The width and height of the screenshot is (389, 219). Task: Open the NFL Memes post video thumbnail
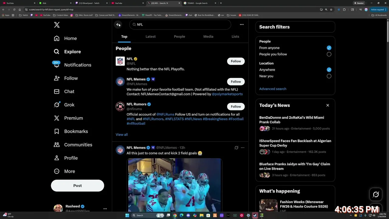(x=174, y=185)
